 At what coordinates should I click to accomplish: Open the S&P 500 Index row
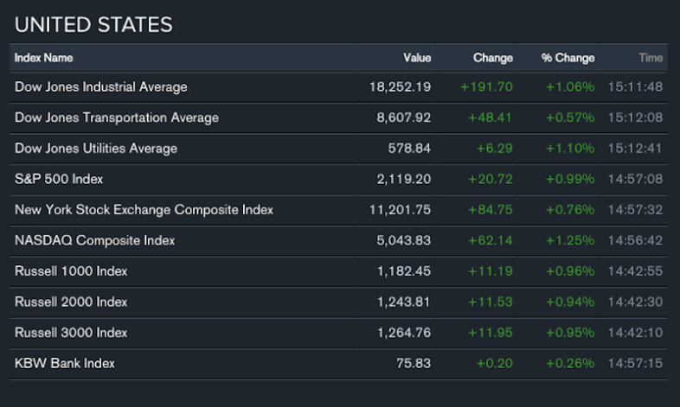pos(338,179)
